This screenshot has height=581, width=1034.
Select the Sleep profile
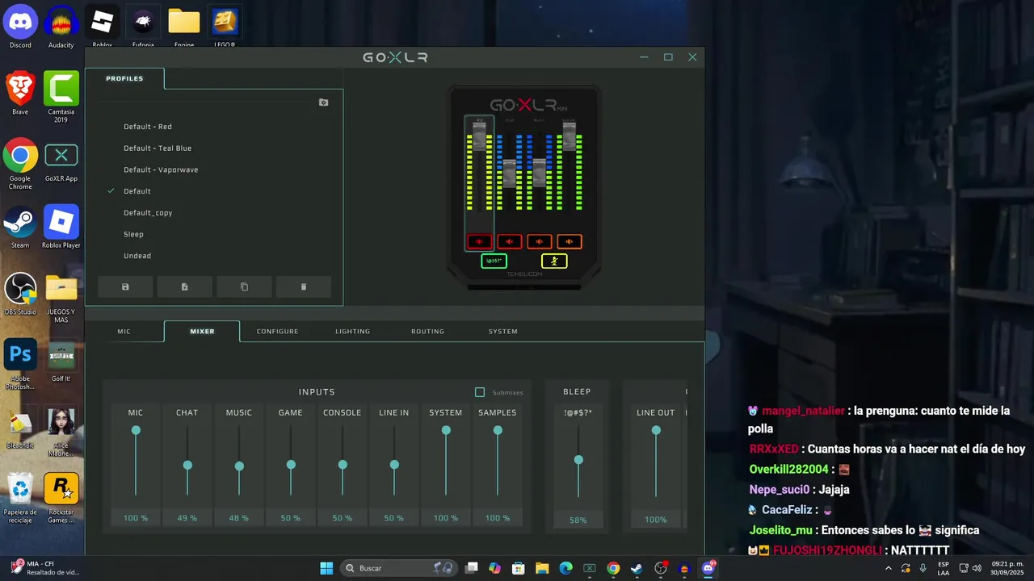133,235
